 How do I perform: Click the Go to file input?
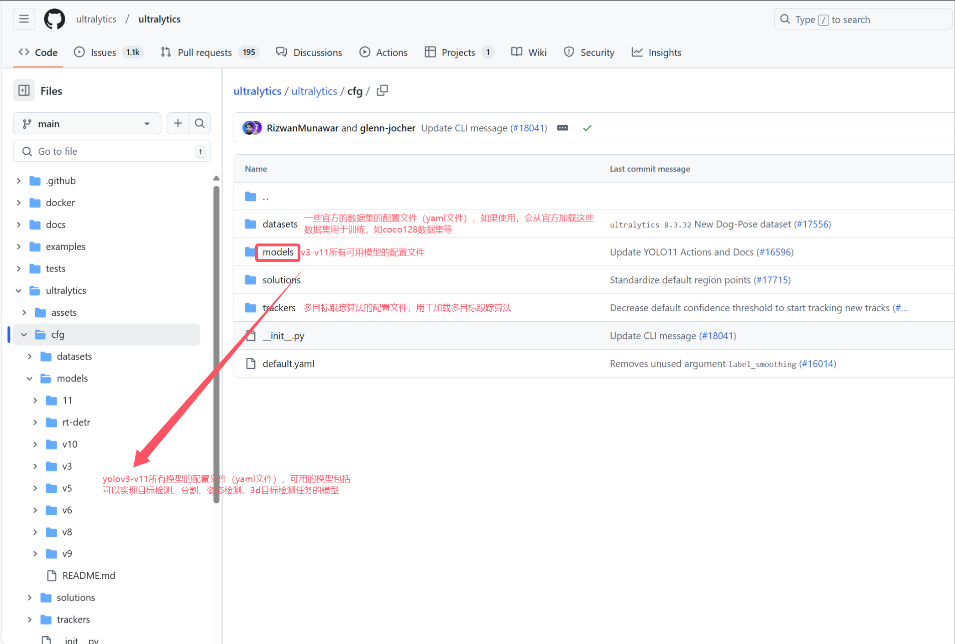pyautogui.click(x=112, y=152)
